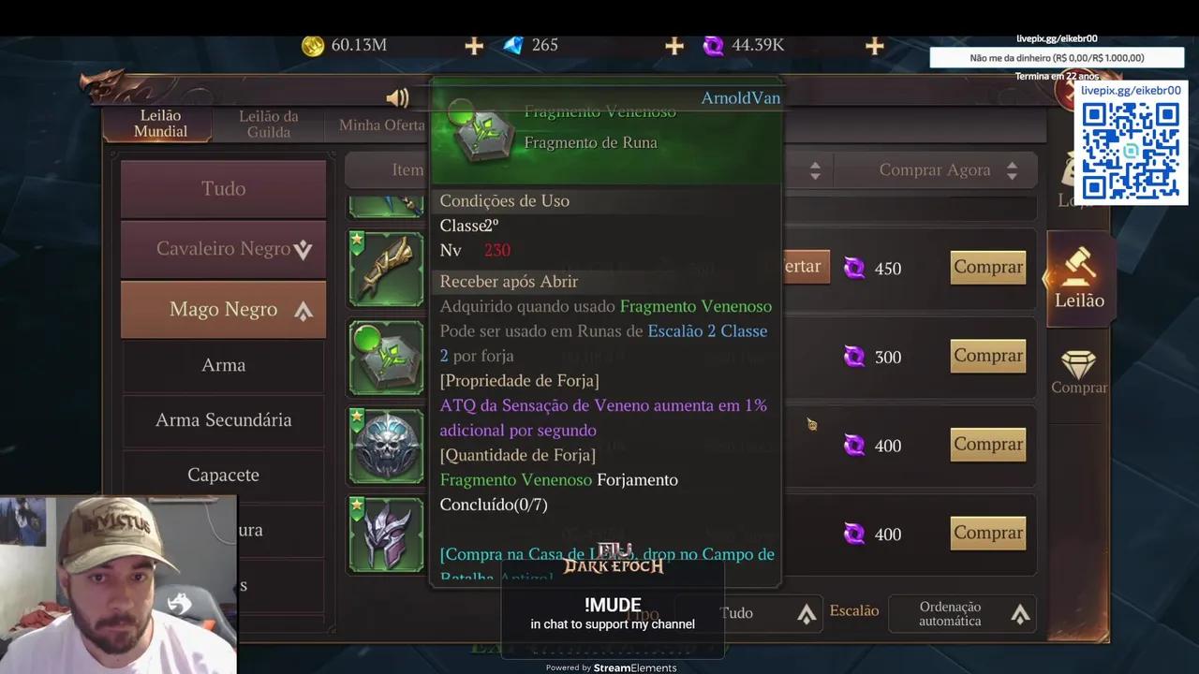Open the Minha Oferta tab
This screenshot has width=1199, height=674.
[x=381, y=125]
